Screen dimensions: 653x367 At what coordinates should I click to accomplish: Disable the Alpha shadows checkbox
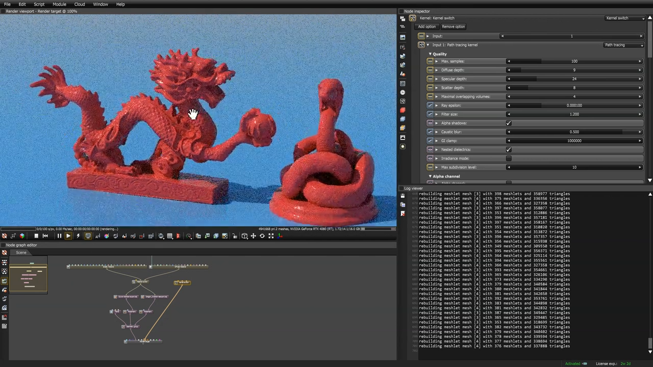509,123
